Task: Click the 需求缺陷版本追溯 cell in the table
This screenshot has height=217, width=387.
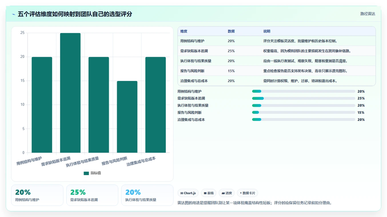Action: click(x=194, y=51)
